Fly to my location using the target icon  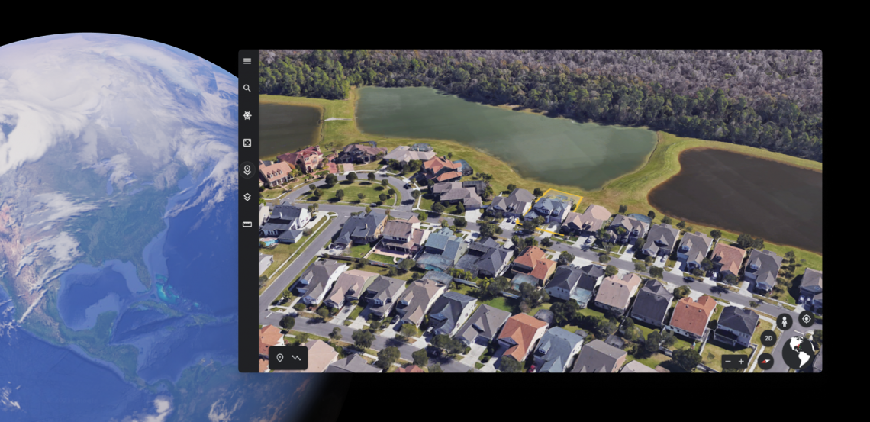[806, 319]
